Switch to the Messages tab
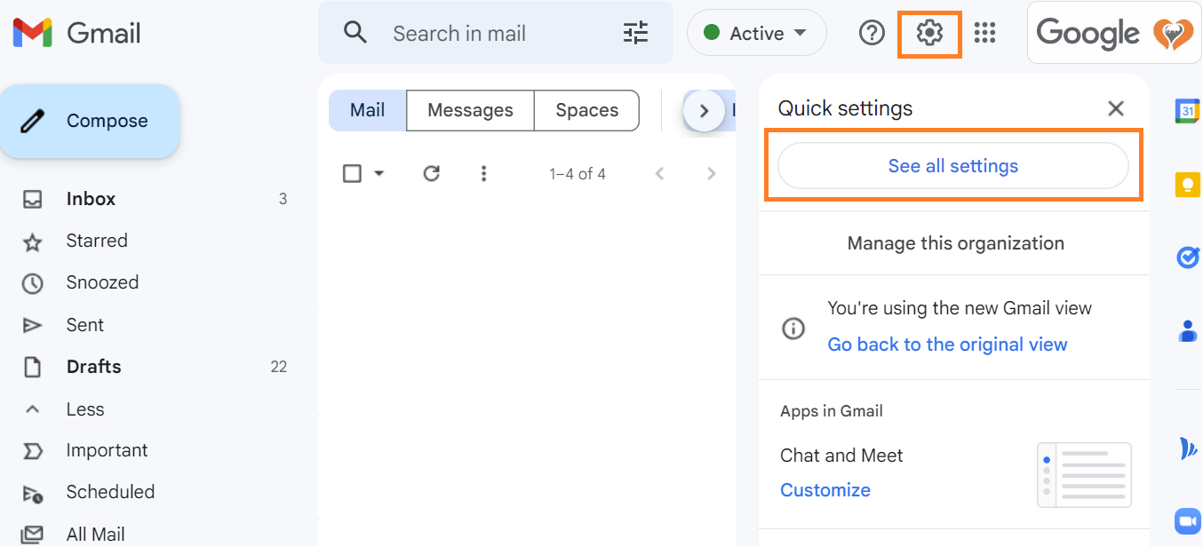 (x=470, y=110)
